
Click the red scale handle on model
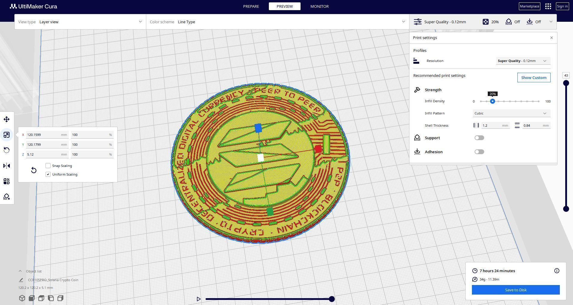tap(318, 149)
